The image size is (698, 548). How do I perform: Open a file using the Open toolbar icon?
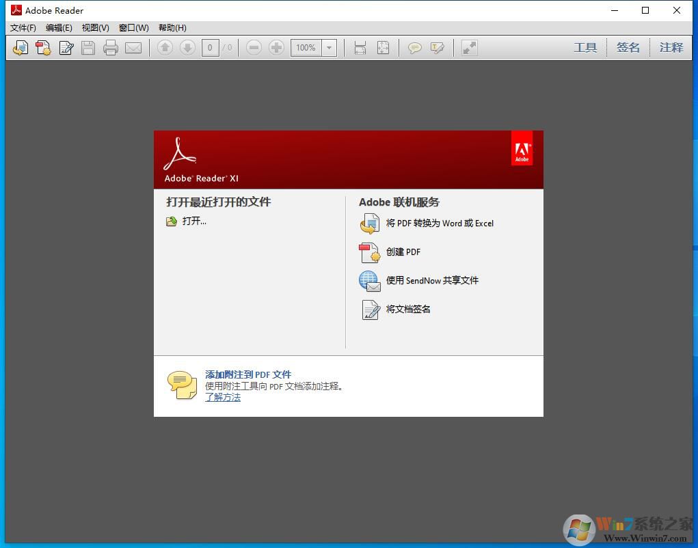(x=20, y=47)
